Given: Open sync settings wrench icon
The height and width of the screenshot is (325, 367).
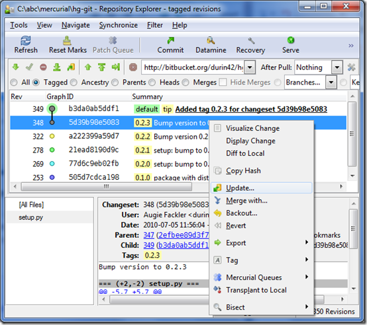Looking at the screenshot, I should coord(351,67).
